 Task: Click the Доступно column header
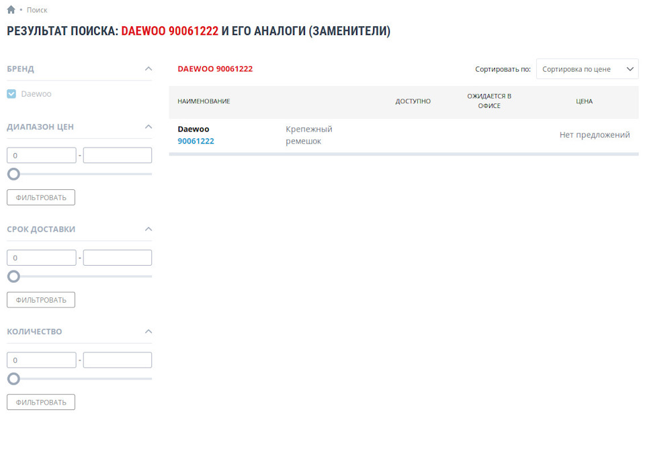pos(413,101)
